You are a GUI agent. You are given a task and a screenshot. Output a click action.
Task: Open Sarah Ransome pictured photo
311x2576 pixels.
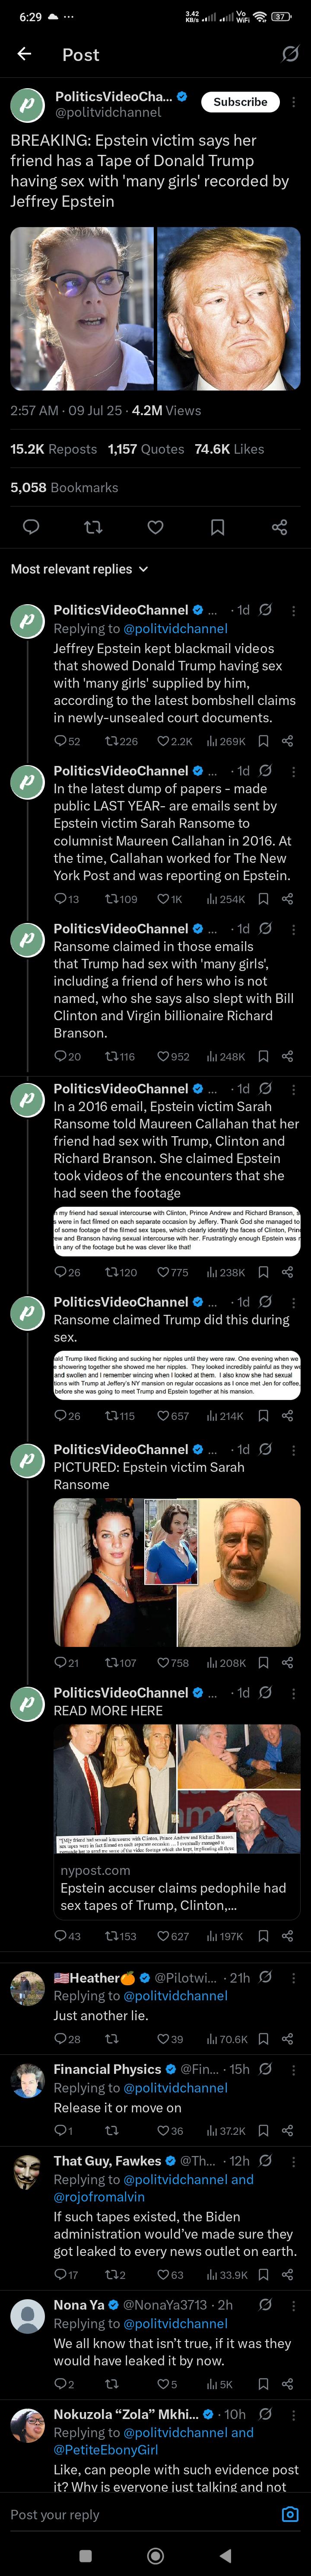pos(176,1572)
